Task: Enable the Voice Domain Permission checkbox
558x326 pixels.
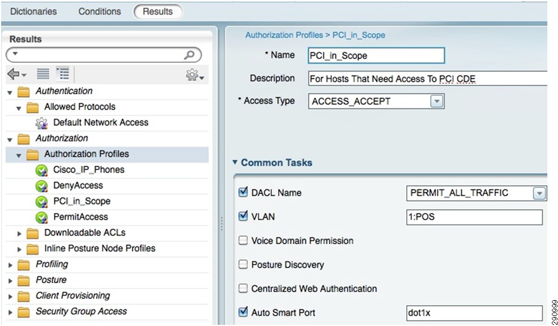Action: 243,241
